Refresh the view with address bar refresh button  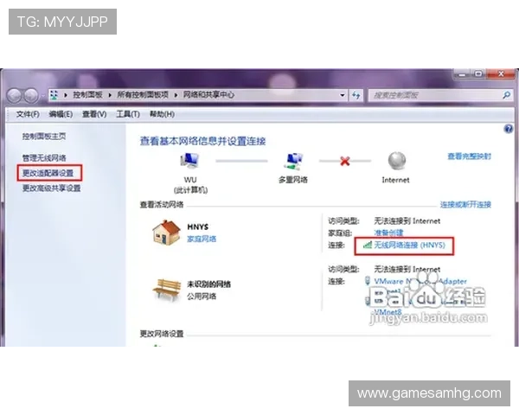[356, 95]
